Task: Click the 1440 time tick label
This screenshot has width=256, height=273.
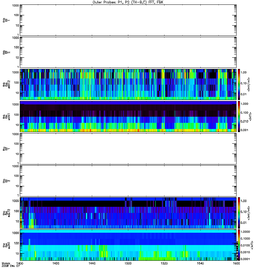Action: 92,263
